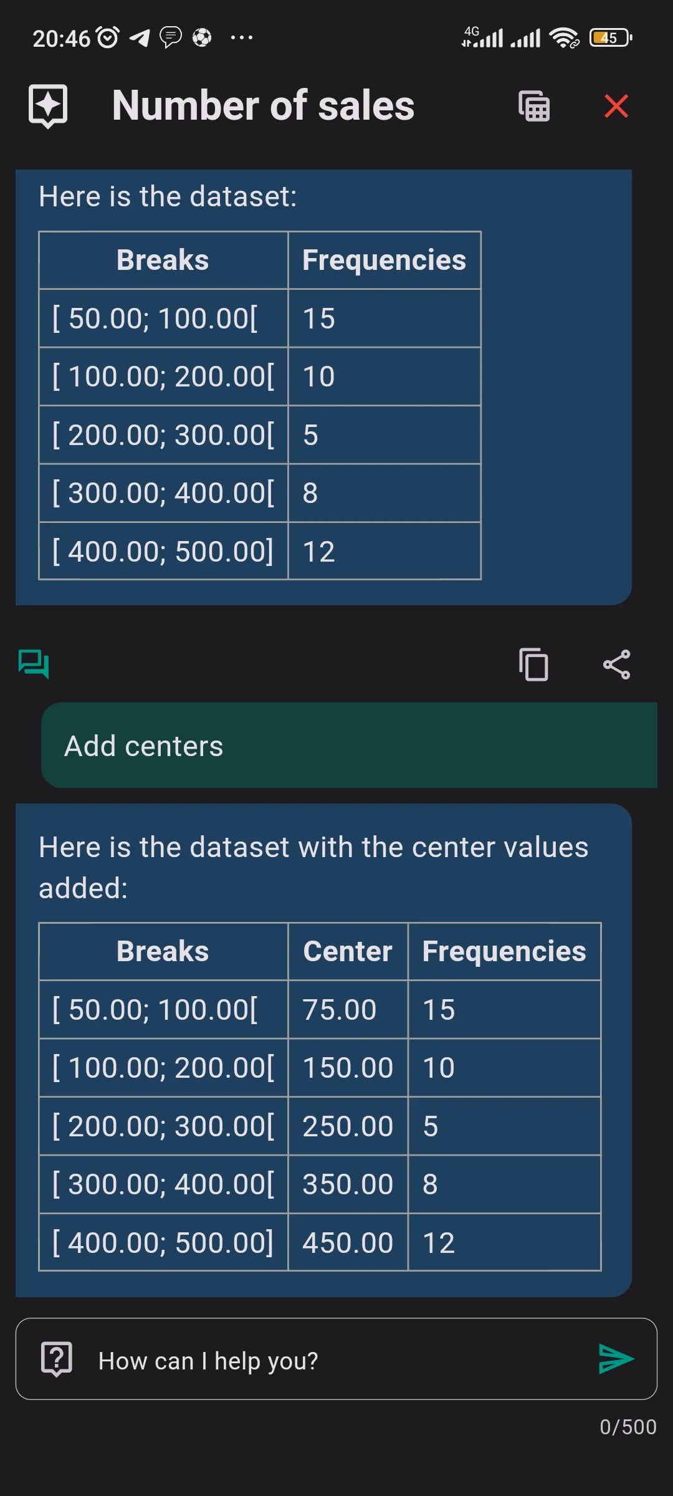This screenshot has height=1496, width=673.
Task: Tap the Center column header
Action: pyautogui.click(x=348, y=951)
